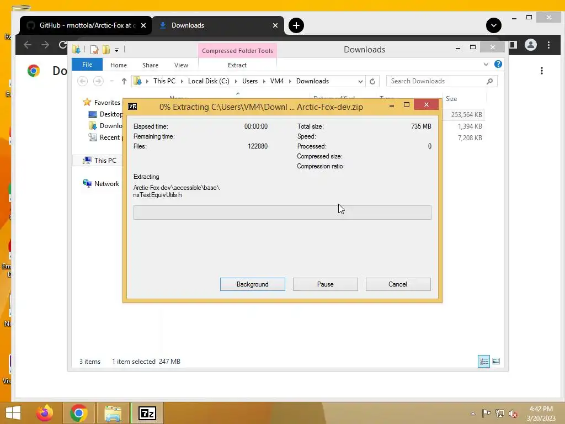565x424 pixels.
Task: Open Downloads page more actions menu
Action: (x=542, y=71)
